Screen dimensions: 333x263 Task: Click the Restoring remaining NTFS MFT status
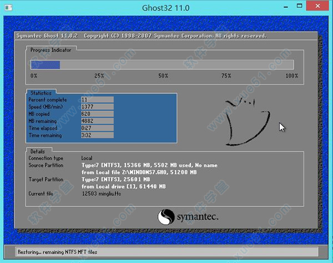click(57, 252)
